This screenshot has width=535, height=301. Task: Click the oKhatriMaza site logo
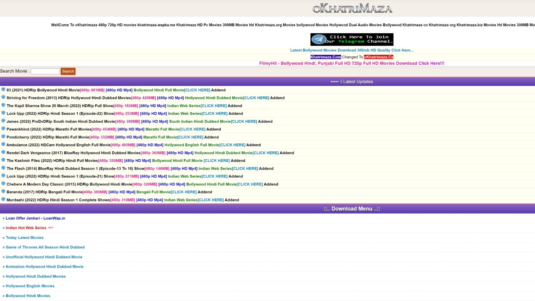click(352, 8)
